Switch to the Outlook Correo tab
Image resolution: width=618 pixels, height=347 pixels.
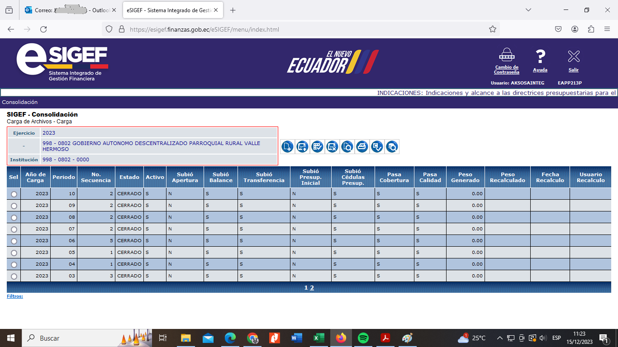[70, 10]
